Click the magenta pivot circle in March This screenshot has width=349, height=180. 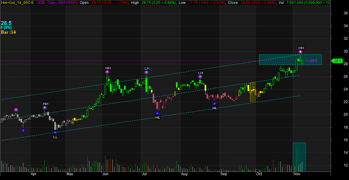point(16,110)
